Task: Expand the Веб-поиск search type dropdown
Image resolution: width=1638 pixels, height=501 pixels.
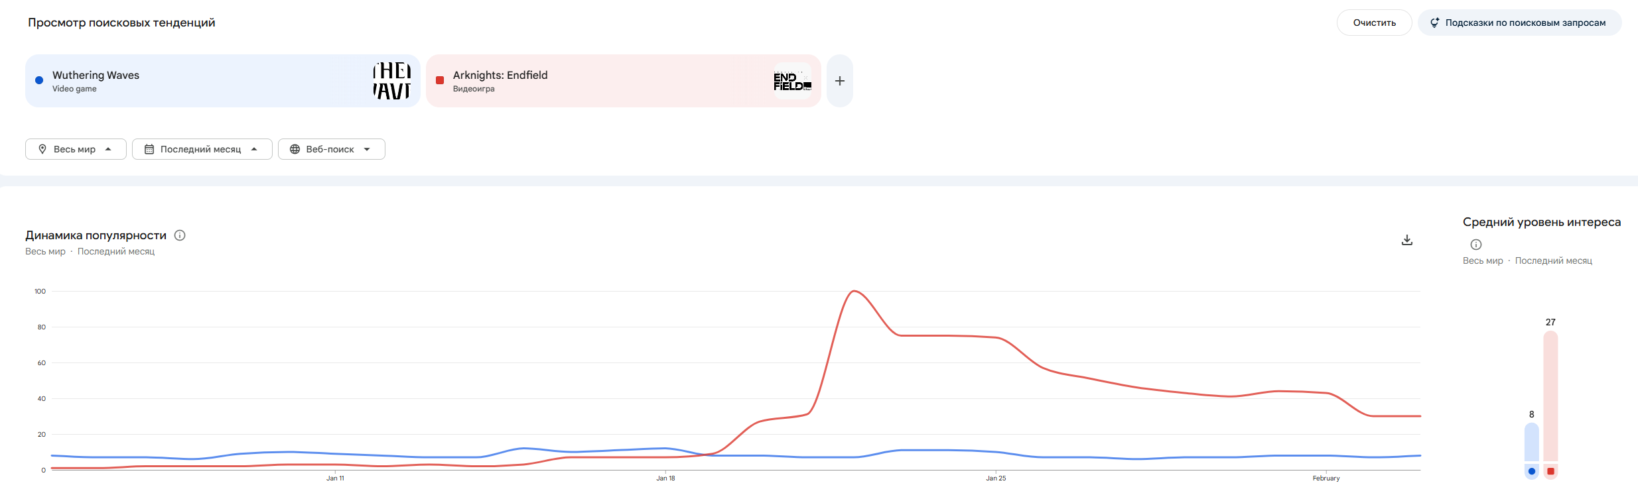Action: coord(331,149)
